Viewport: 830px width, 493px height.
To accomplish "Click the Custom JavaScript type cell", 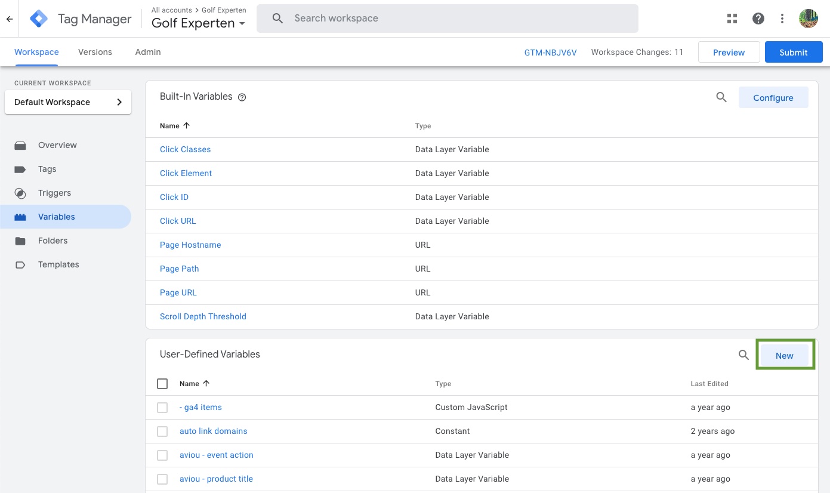I will (x=471, y=407).
